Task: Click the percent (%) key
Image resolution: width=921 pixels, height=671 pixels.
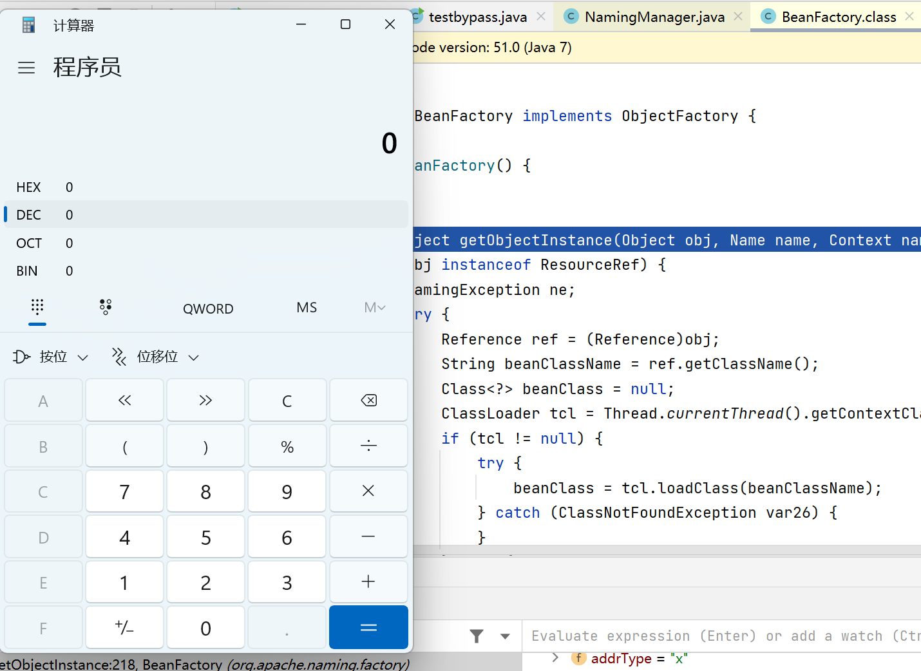Action: [x=287, y=446]
